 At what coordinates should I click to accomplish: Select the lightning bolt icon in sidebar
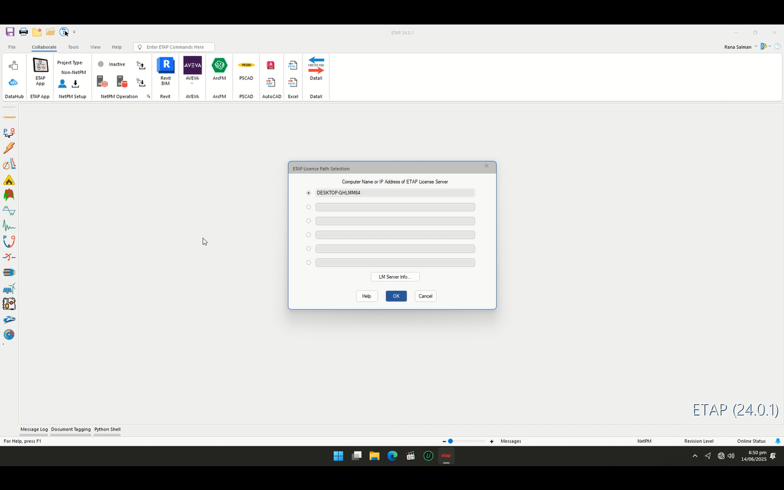click(9, 148)
